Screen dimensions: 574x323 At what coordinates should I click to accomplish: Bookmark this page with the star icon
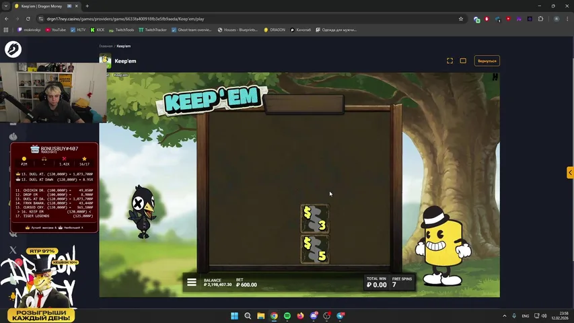(461, 19)
